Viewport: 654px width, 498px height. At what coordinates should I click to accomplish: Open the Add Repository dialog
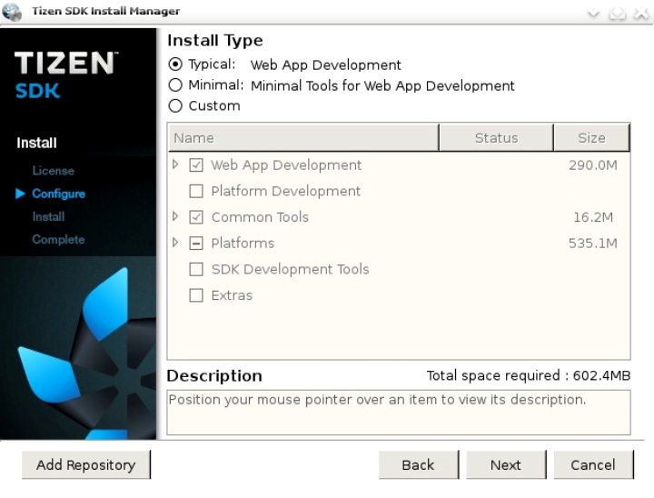pyautogui.click(x=86, y=464)
